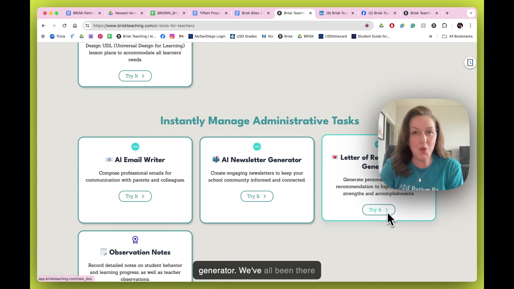Open the green plus bookmark icon
Screen dimensions: 514x289
coord(109,36)
